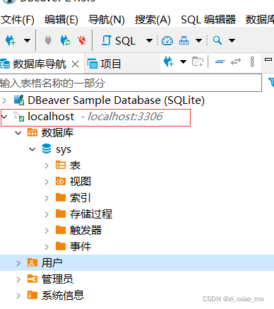
Task: Expand DBeaver Sample Database (SQLite) node
Action: coord(4,101)
